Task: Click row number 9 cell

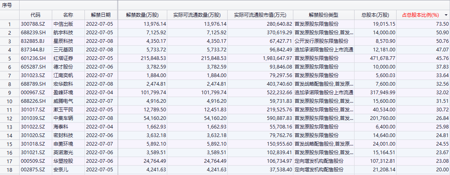Action: click(9, 93)
